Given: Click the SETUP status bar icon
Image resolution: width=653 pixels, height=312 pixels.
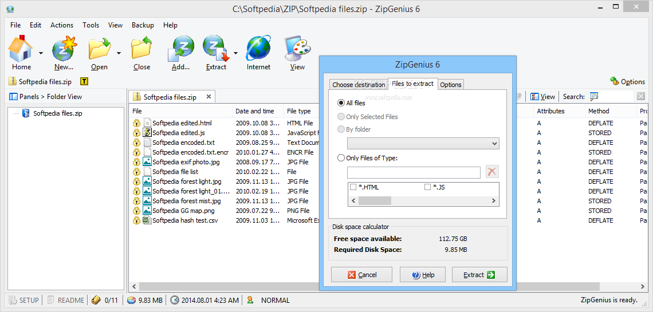Looking at the screenshot, I should [x=24, y=300].
